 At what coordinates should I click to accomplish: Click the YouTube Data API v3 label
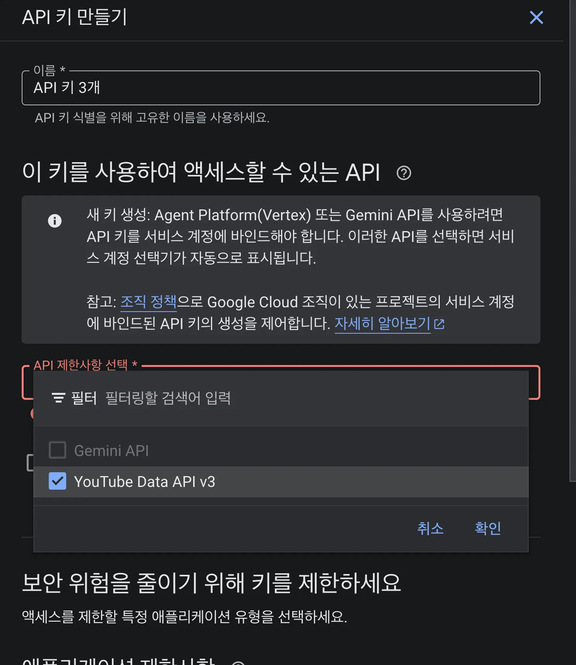pyautogui.click(x=144, y=482)
